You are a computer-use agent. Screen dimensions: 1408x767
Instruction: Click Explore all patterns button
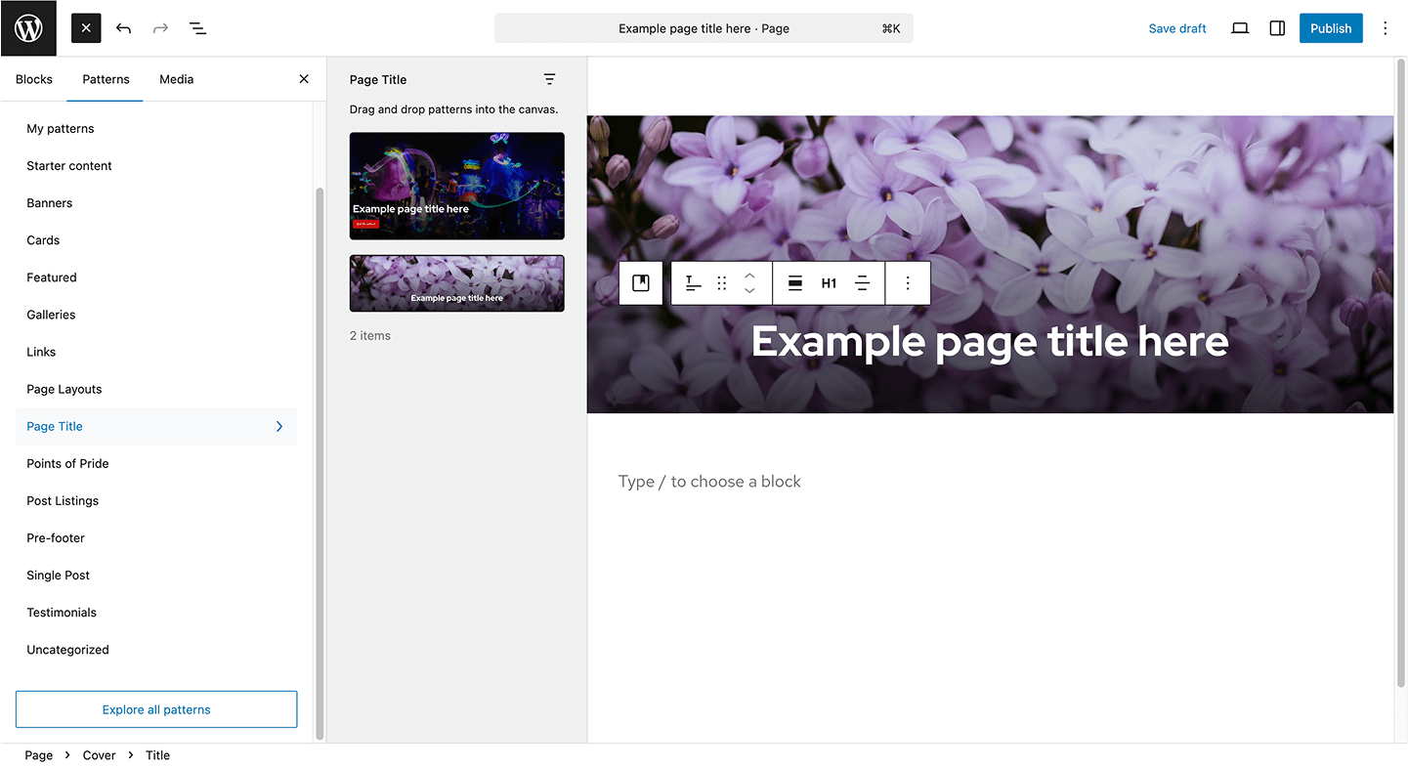click(x=156, y=709)
